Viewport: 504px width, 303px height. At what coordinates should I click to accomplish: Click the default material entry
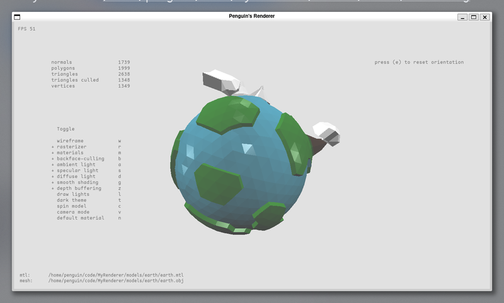pyautogui.click(x=81, y=218)
